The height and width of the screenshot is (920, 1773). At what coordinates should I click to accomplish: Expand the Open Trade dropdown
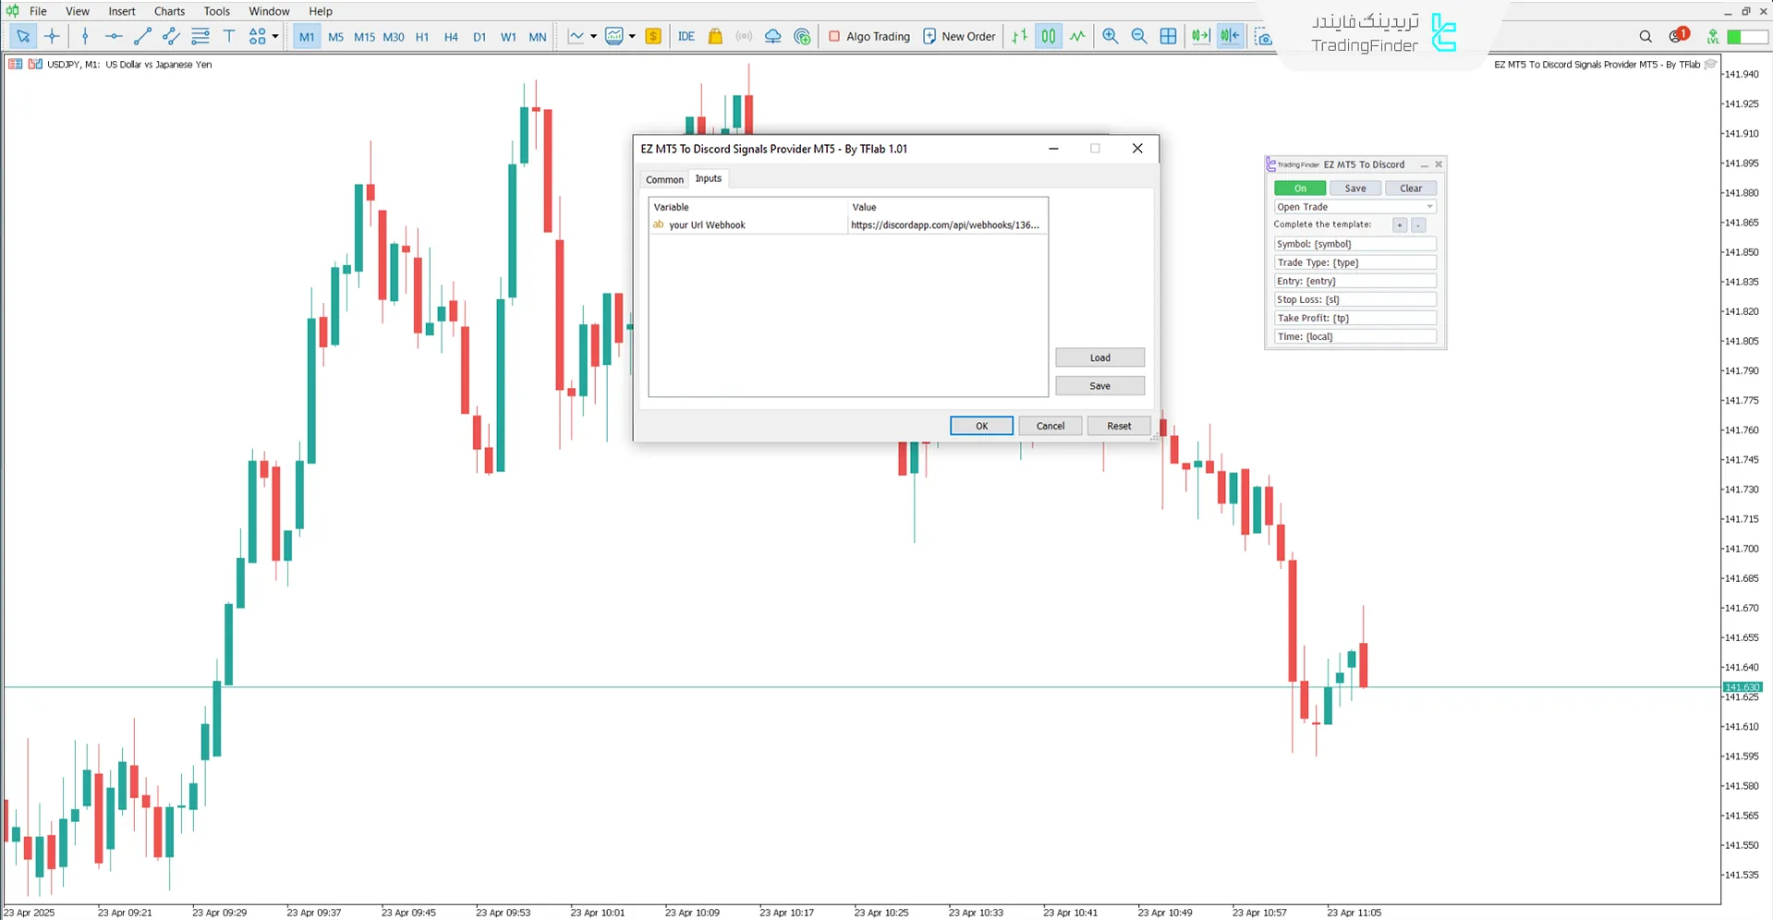[x=1429, y=207]
